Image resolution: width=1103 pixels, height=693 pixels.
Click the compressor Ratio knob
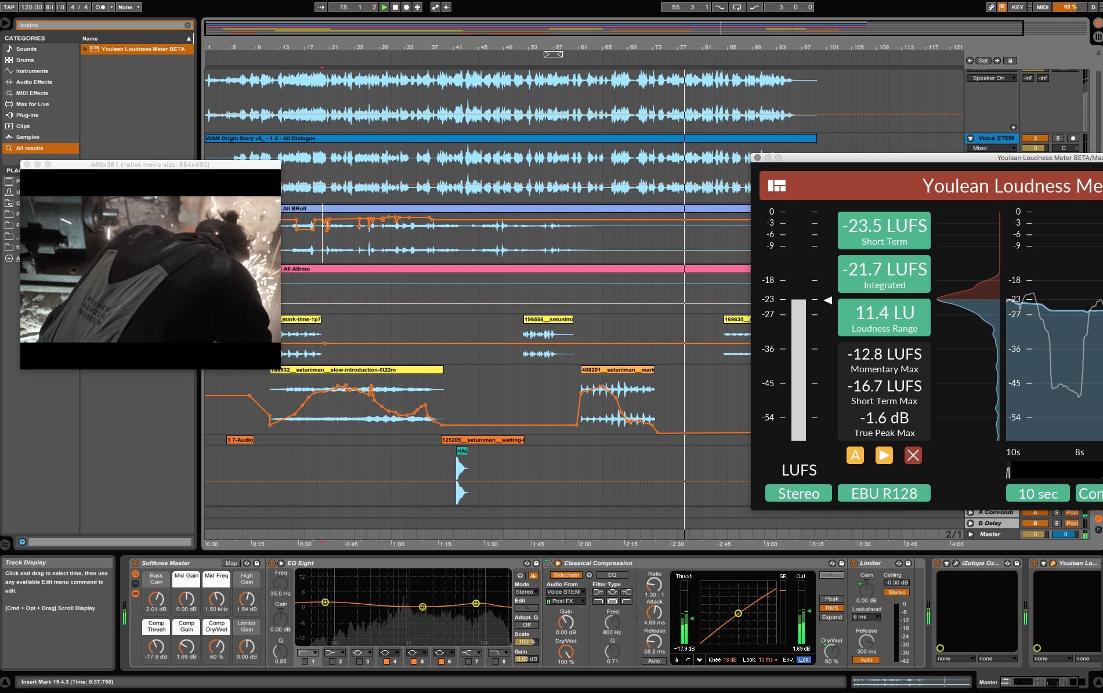(654, 584)
